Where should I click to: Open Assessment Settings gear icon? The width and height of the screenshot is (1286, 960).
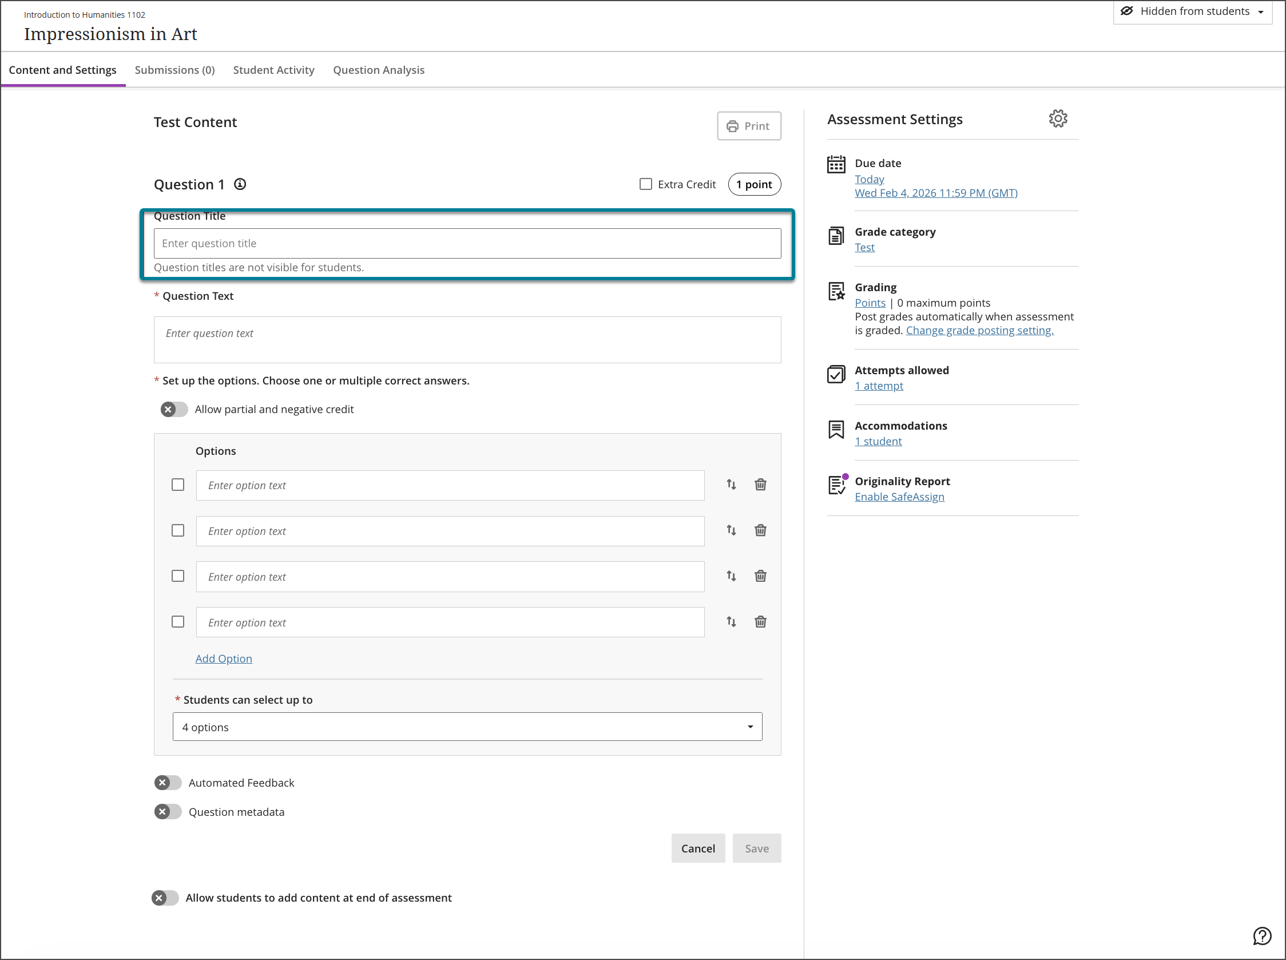[x=1057, y=118]
